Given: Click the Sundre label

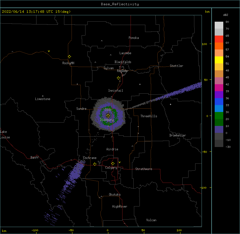Looking at the screenshot, I should click(x=81, y=109).
